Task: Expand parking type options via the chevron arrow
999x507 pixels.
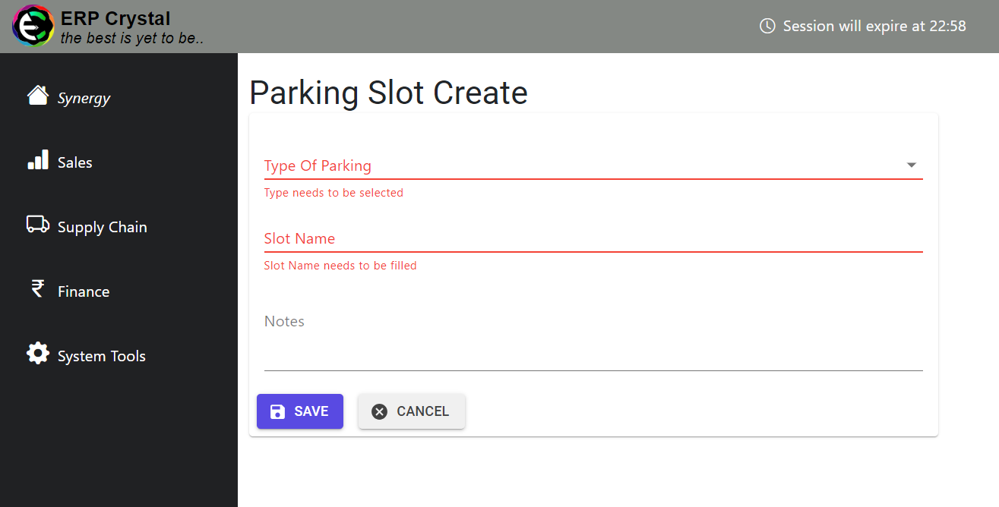Action: (910, 164)
